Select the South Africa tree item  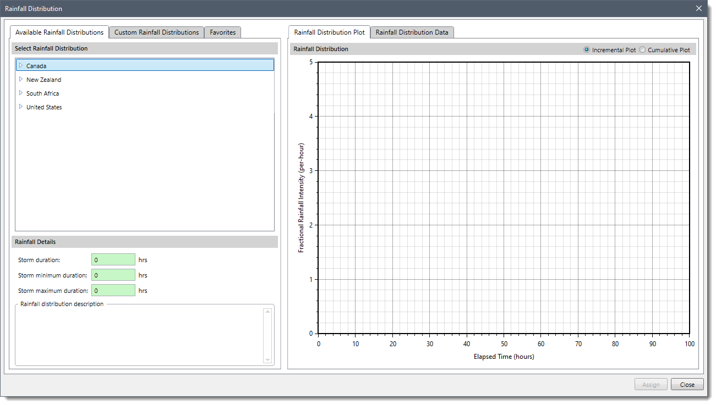click(x=42, y=93)
